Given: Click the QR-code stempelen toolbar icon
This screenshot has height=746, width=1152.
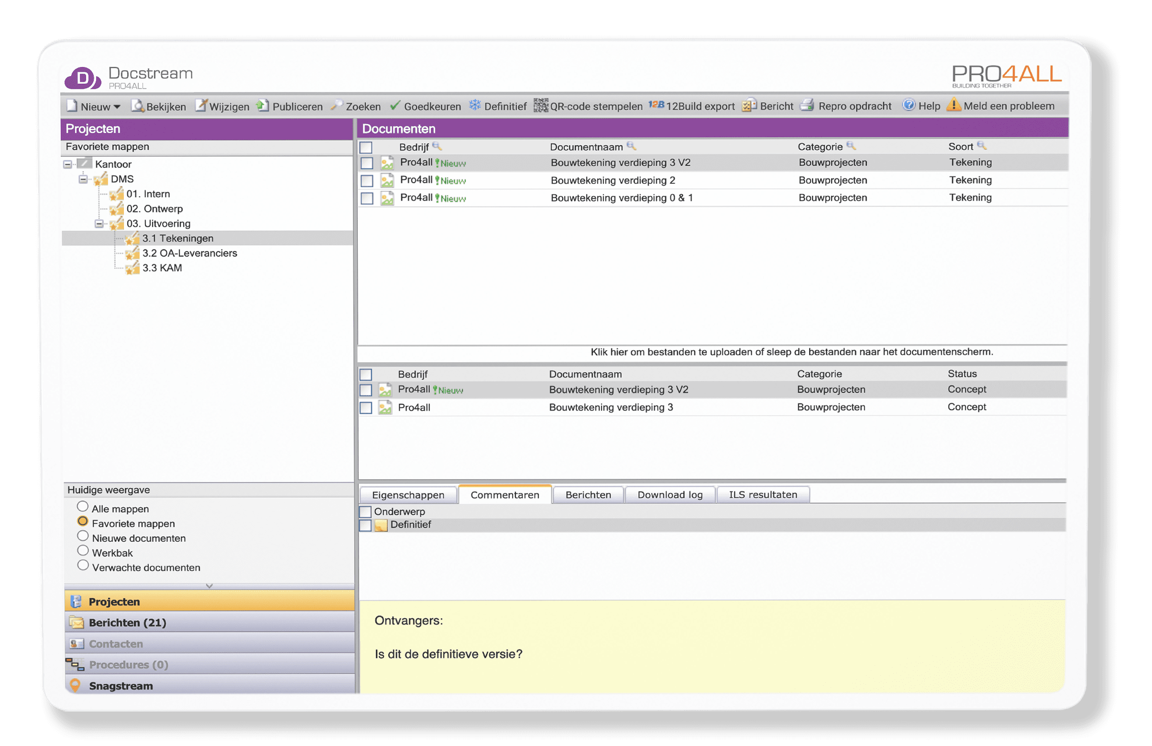Looking at the screenshot, I should tap(541, 105).
